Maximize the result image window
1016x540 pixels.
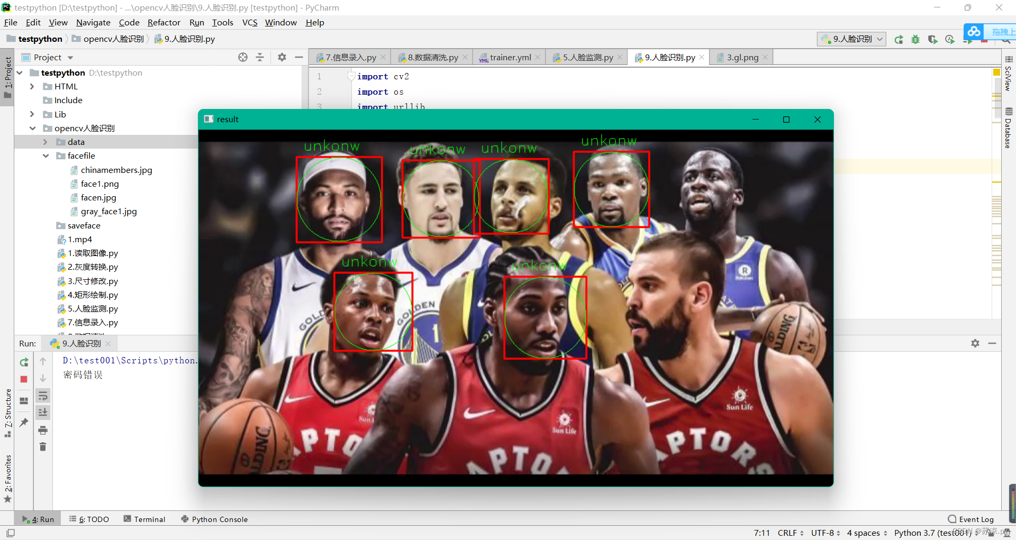pyautogui.click(x=786, y=120)
